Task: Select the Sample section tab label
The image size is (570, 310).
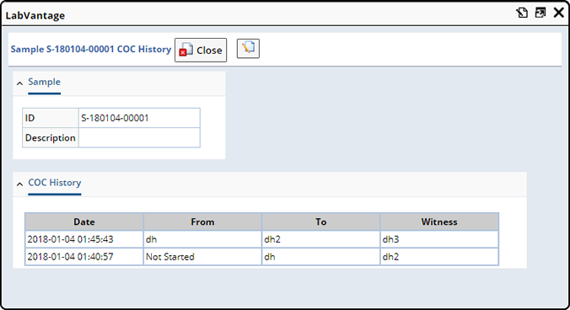Action: click(x=45, y=82)
